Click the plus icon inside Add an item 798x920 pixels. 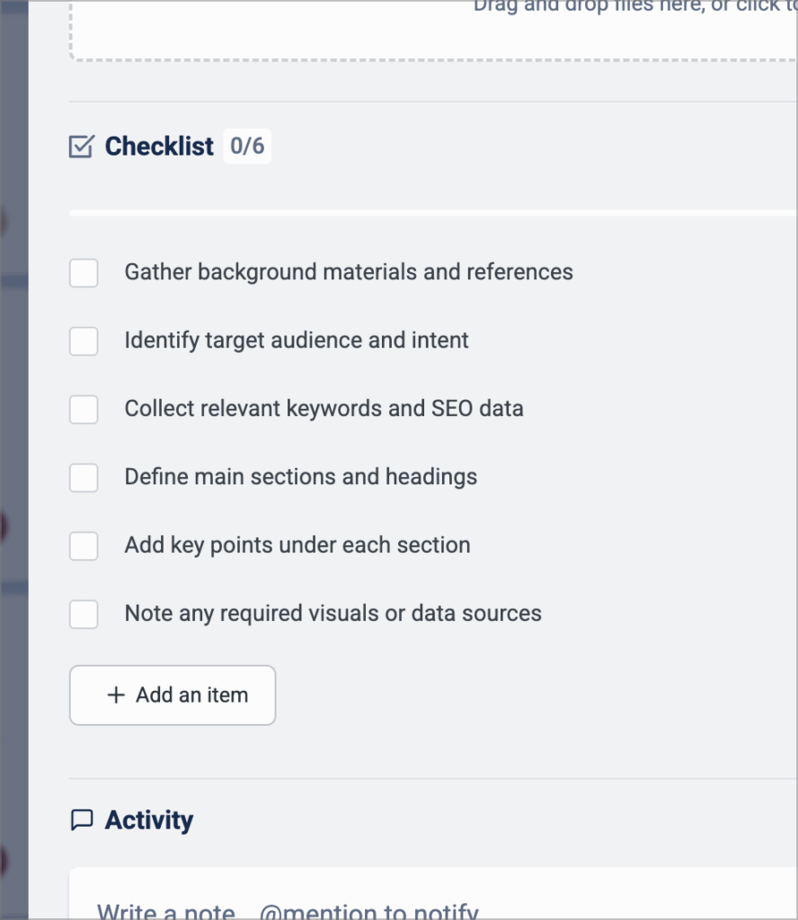click(x=113, y=694)
